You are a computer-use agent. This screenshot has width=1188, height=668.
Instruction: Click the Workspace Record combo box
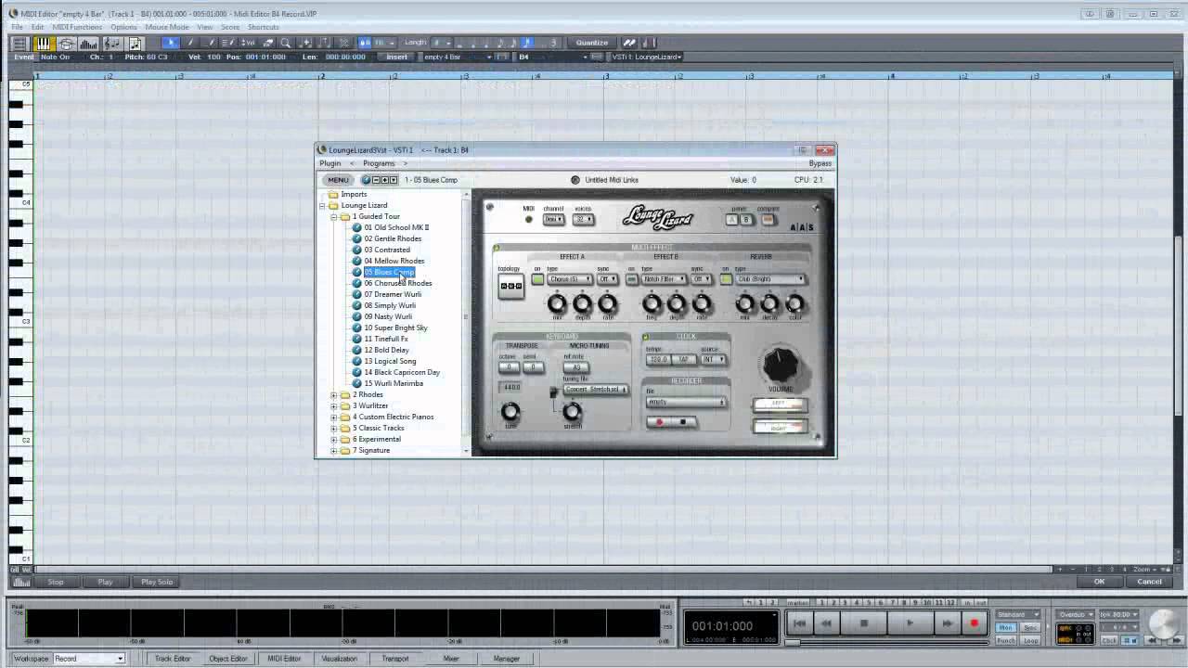click(88, 659)
